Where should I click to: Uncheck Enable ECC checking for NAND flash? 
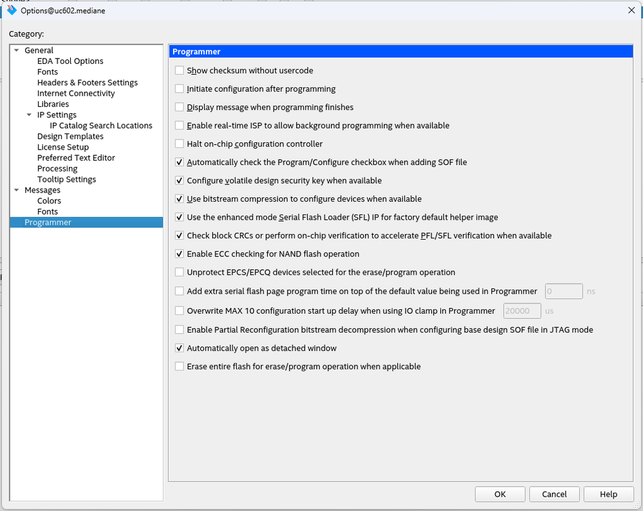(x=180, y=254)
